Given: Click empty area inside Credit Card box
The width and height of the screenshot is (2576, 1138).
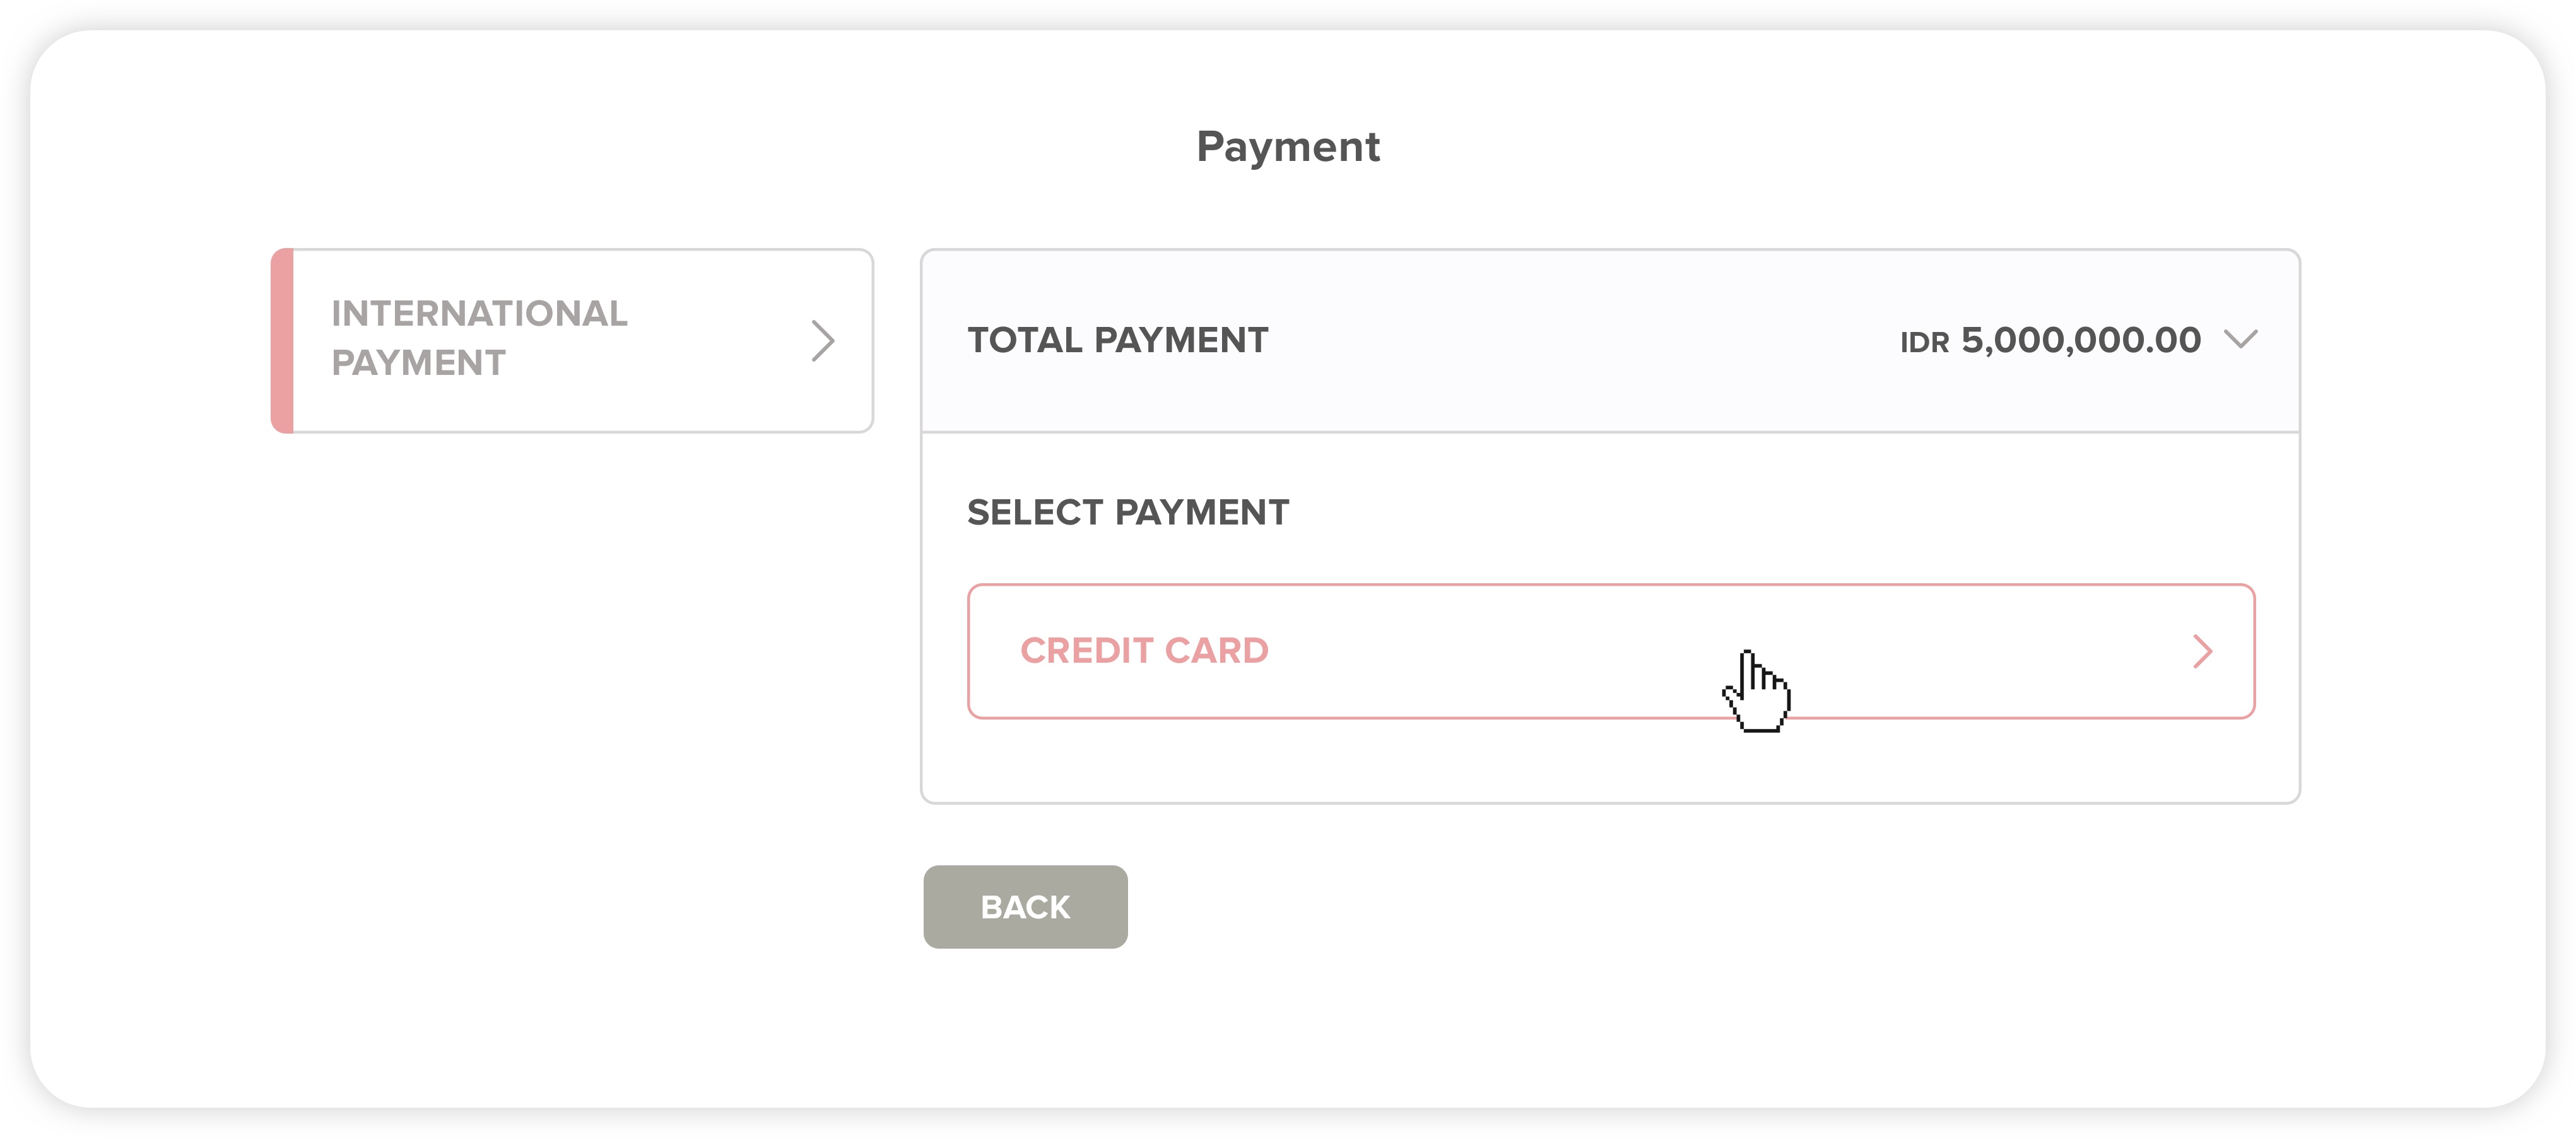Looking at the screenshot, I should (1500, 651).
